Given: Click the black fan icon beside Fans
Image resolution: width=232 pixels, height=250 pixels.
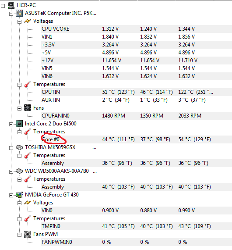Looking at the screenshot, I should [28, 108].
